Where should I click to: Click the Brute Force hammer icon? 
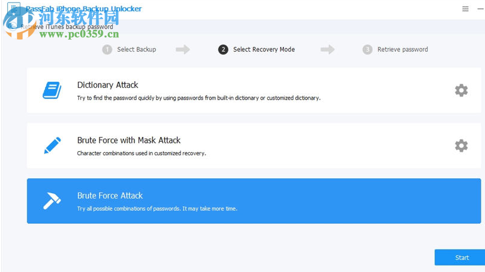coord(52,201)
